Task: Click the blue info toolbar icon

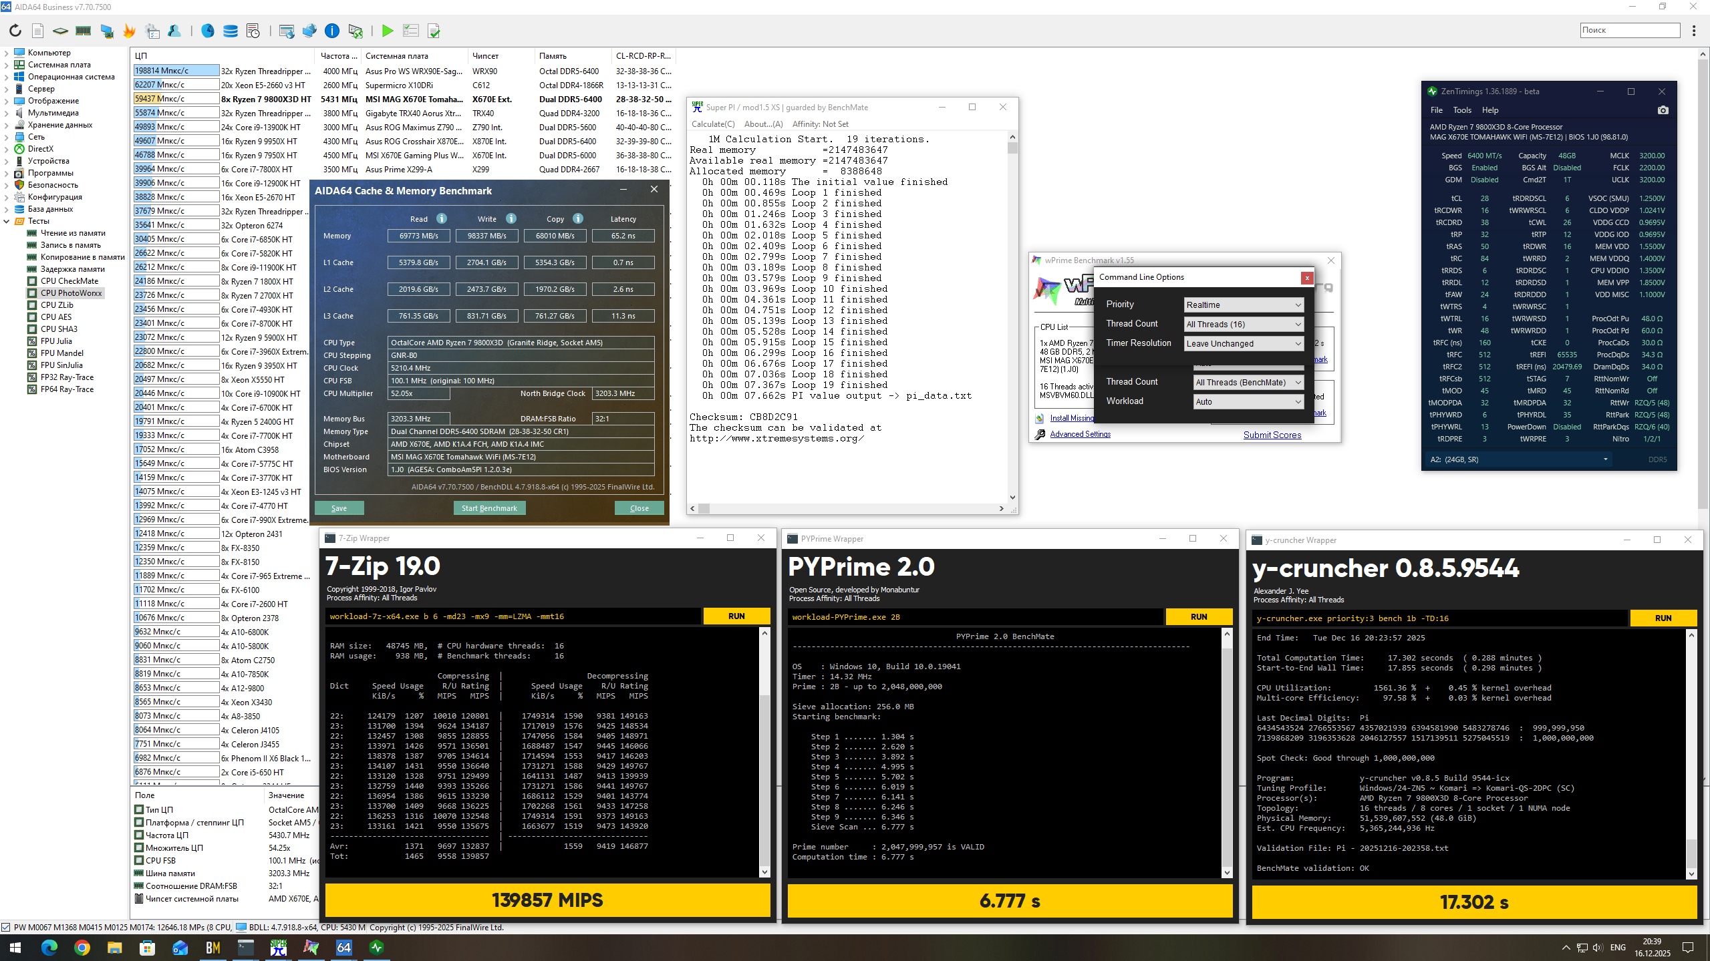Action: 331,31
